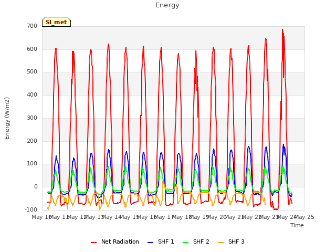Click the orange SHF 3 legend swatch
Viewport: 336px width, 252px height.
coord(220,243)
